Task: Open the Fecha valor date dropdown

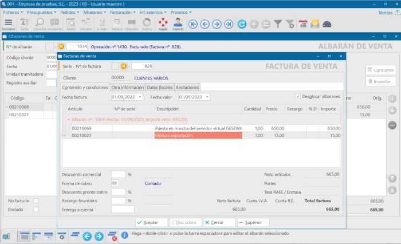Action: coord(206,97)
